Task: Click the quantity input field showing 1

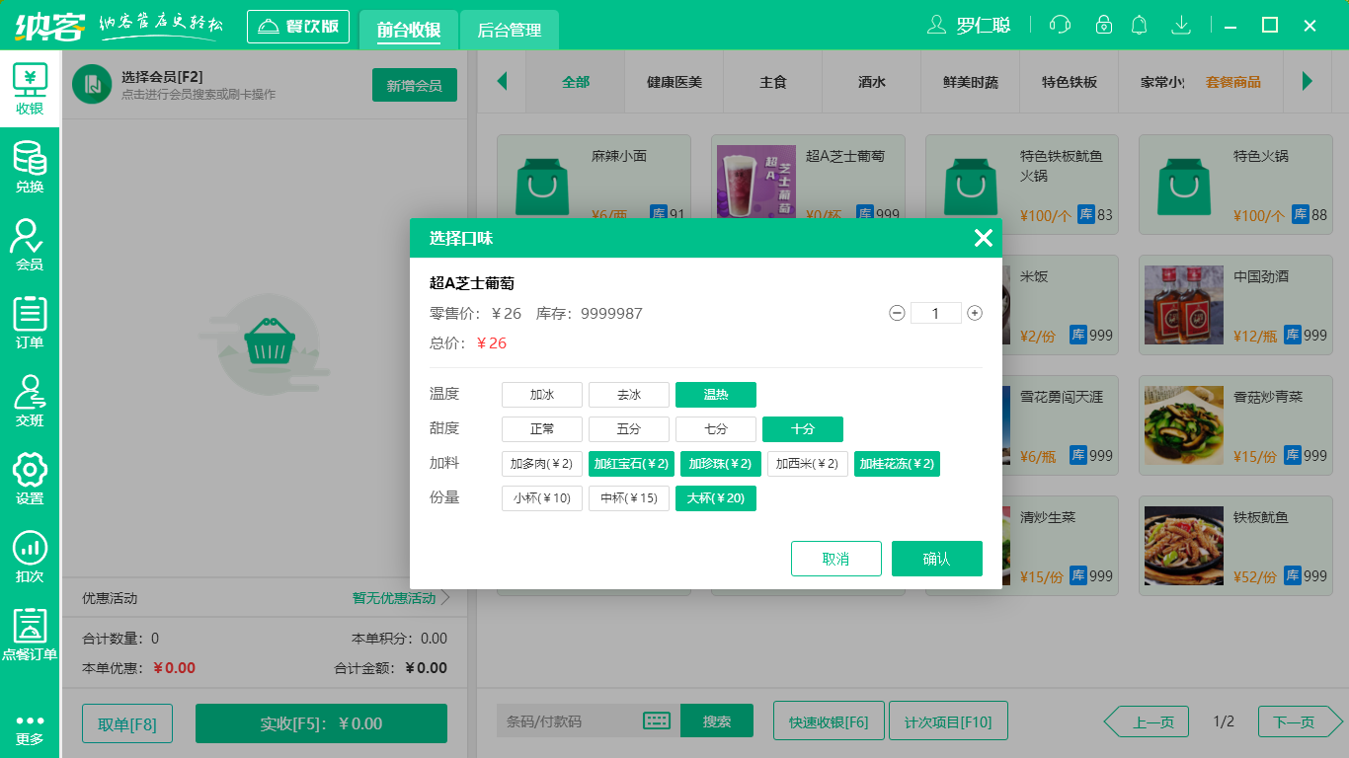Action: (x=935, y=313)
